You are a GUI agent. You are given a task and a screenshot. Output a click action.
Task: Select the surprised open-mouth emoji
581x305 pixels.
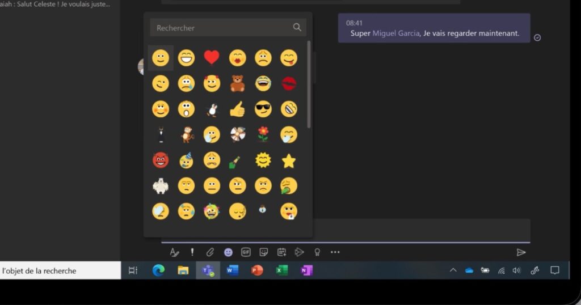click(x=186, y=109)
